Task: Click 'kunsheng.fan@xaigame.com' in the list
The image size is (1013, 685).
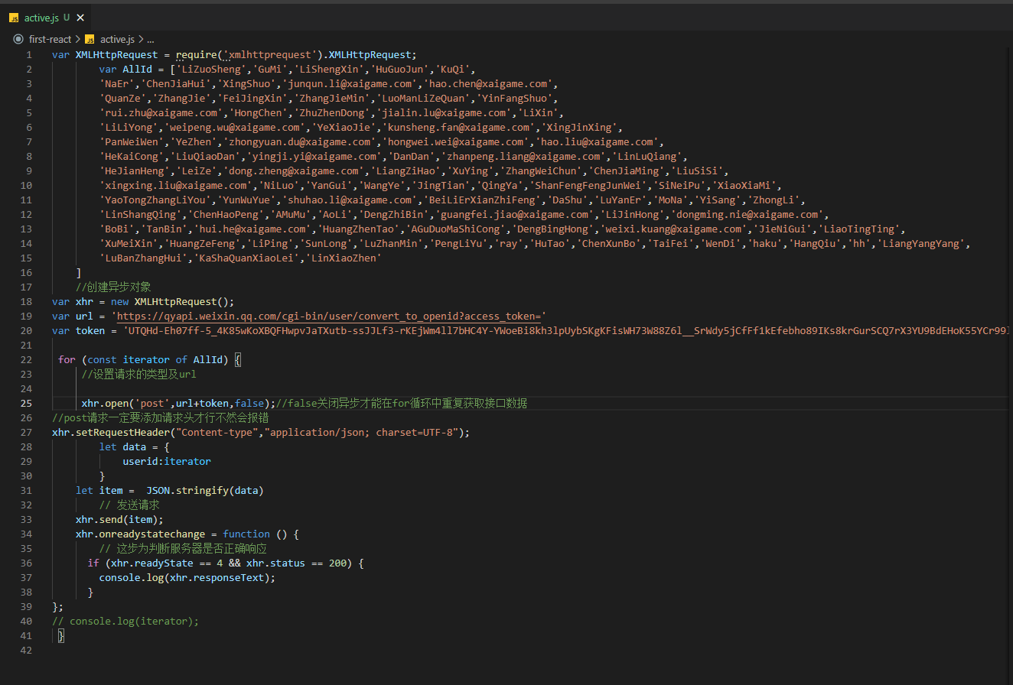Action: (x=458, y=127)
